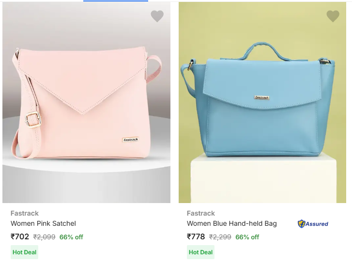Click the Fastrack brand above pink satchel

pos(25,213)
